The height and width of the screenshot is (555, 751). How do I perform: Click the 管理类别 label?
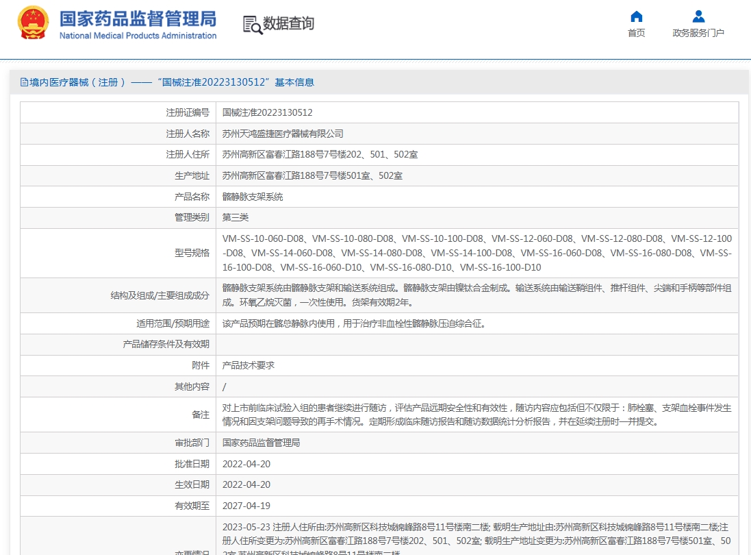coord(192,217)
